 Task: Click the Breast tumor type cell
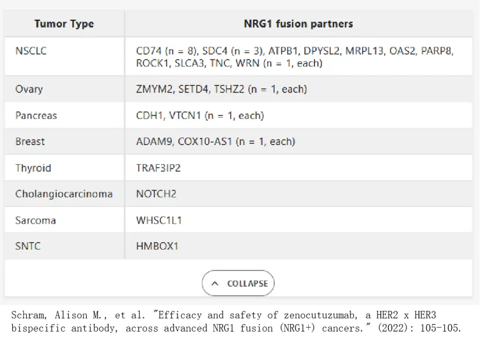point(30,142)
